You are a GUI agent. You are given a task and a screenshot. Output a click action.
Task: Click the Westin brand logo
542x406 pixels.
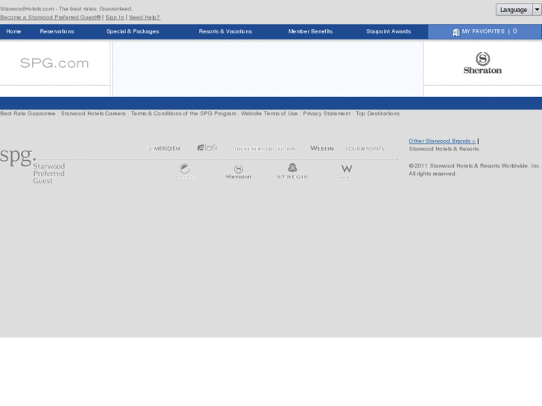322,148
